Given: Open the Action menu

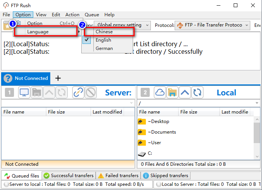Looking at the screenshot, I should click(72, 15).
